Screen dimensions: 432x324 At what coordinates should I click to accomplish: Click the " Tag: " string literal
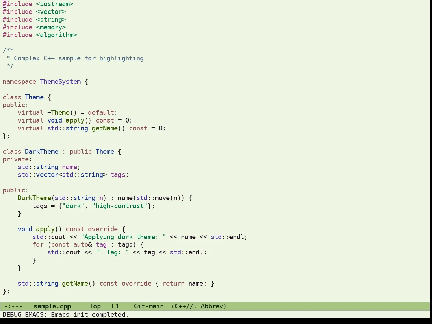click(112, 252)
